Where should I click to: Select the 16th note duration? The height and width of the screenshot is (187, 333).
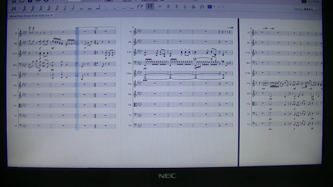tap(49, 8)
